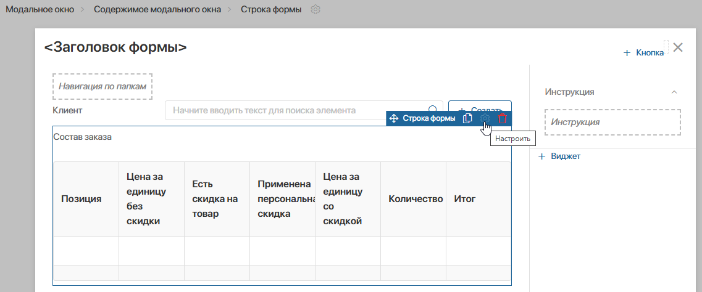Click the Инструкция section title
This screenshot has height=292, width=702.
(569, 92)
